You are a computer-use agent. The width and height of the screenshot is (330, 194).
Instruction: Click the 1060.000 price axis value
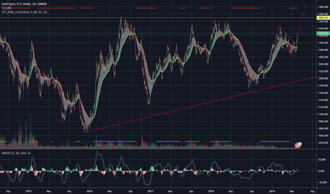point(323,128)
